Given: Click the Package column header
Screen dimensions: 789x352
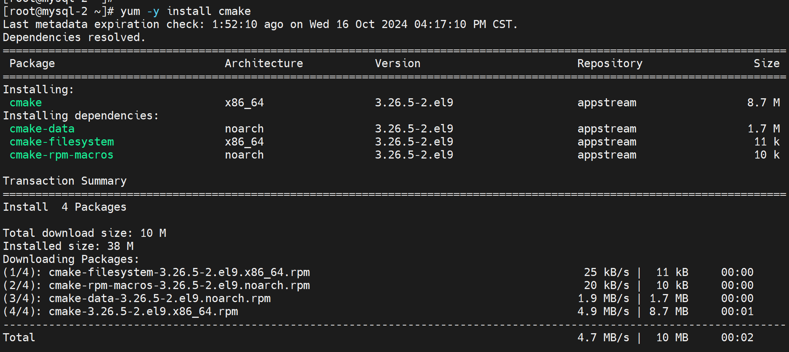Looking at the screenshot, I should coord(32,64).
